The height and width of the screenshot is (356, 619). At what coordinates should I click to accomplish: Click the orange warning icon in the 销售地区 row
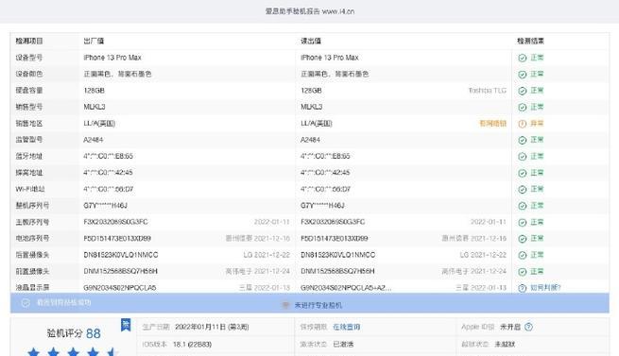[523, 124]
